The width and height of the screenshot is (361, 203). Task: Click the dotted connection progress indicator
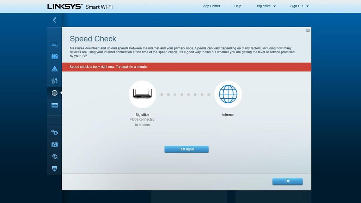(x=185, y=94)
